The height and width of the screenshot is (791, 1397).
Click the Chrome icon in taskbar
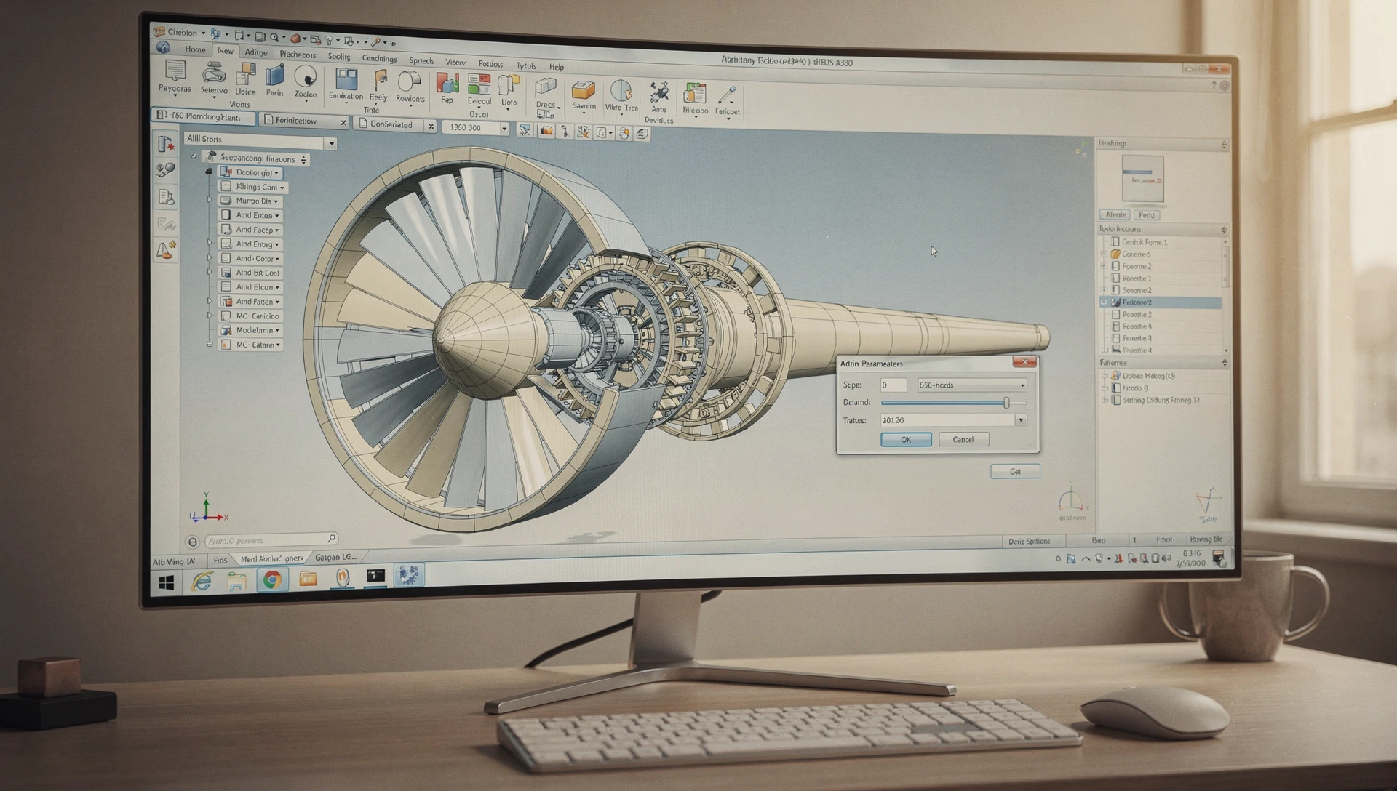[x=272, y=579]
